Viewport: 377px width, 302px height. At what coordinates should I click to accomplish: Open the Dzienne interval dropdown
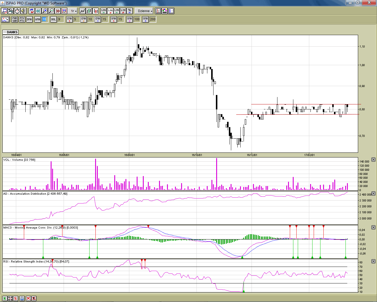tap(145, 11)
